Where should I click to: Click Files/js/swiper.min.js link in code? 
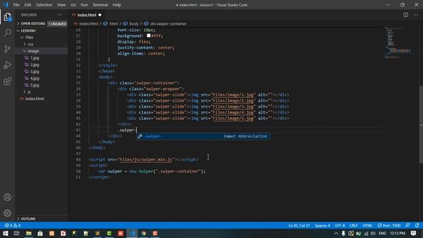coord(146,159)
